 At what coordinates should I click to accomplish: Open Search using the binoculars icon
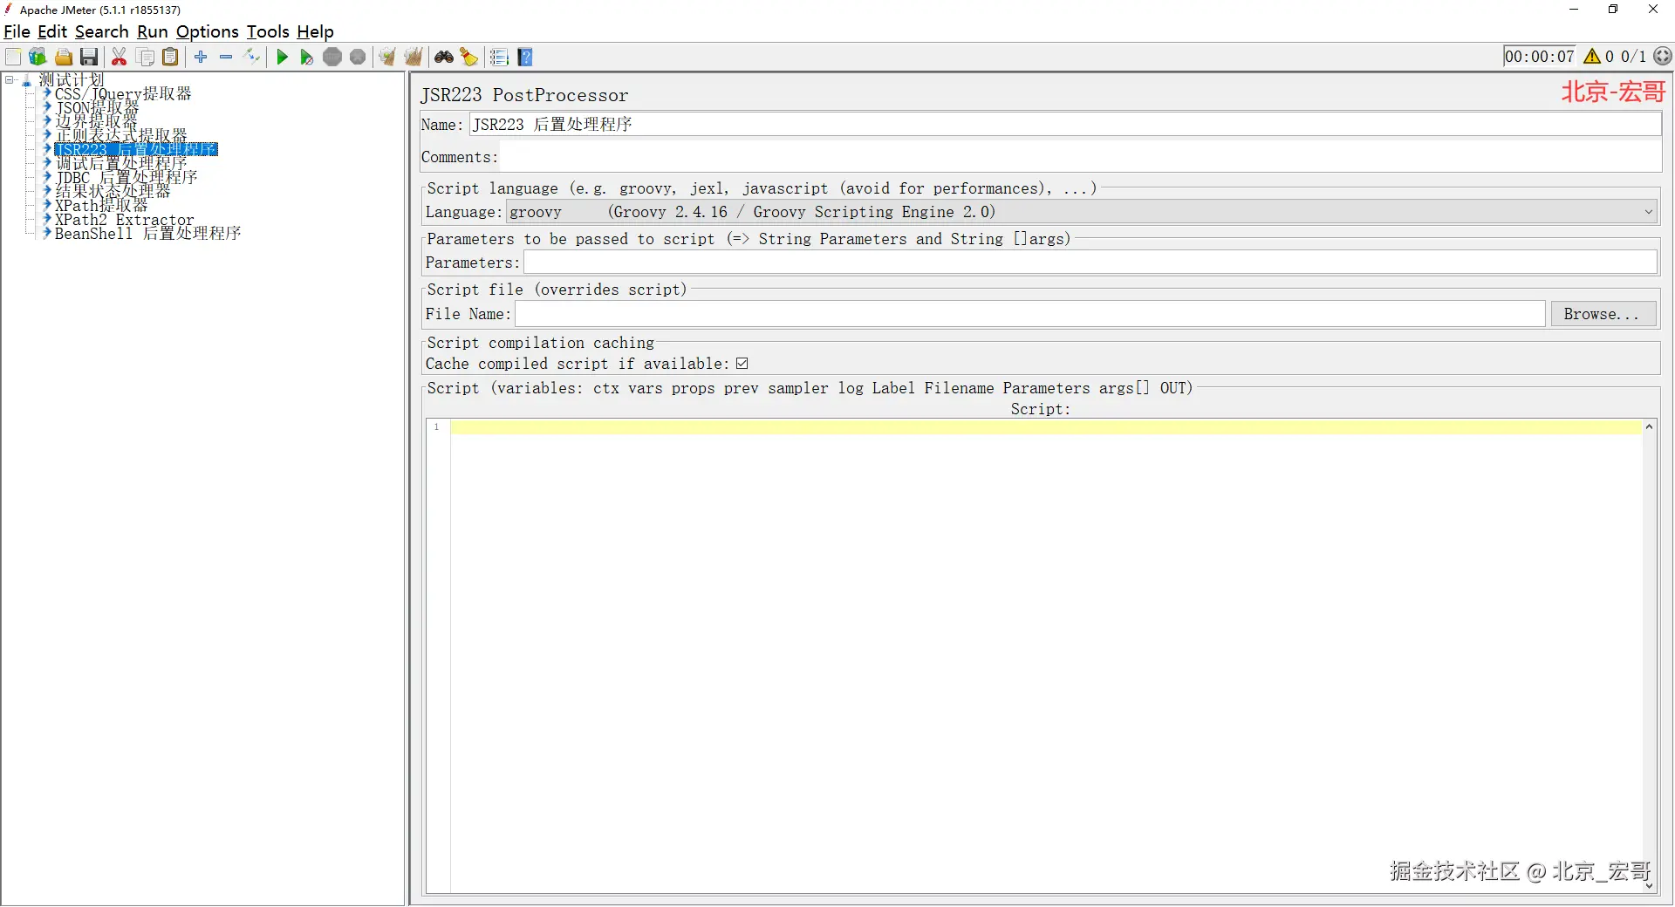[x=444, y=58]
